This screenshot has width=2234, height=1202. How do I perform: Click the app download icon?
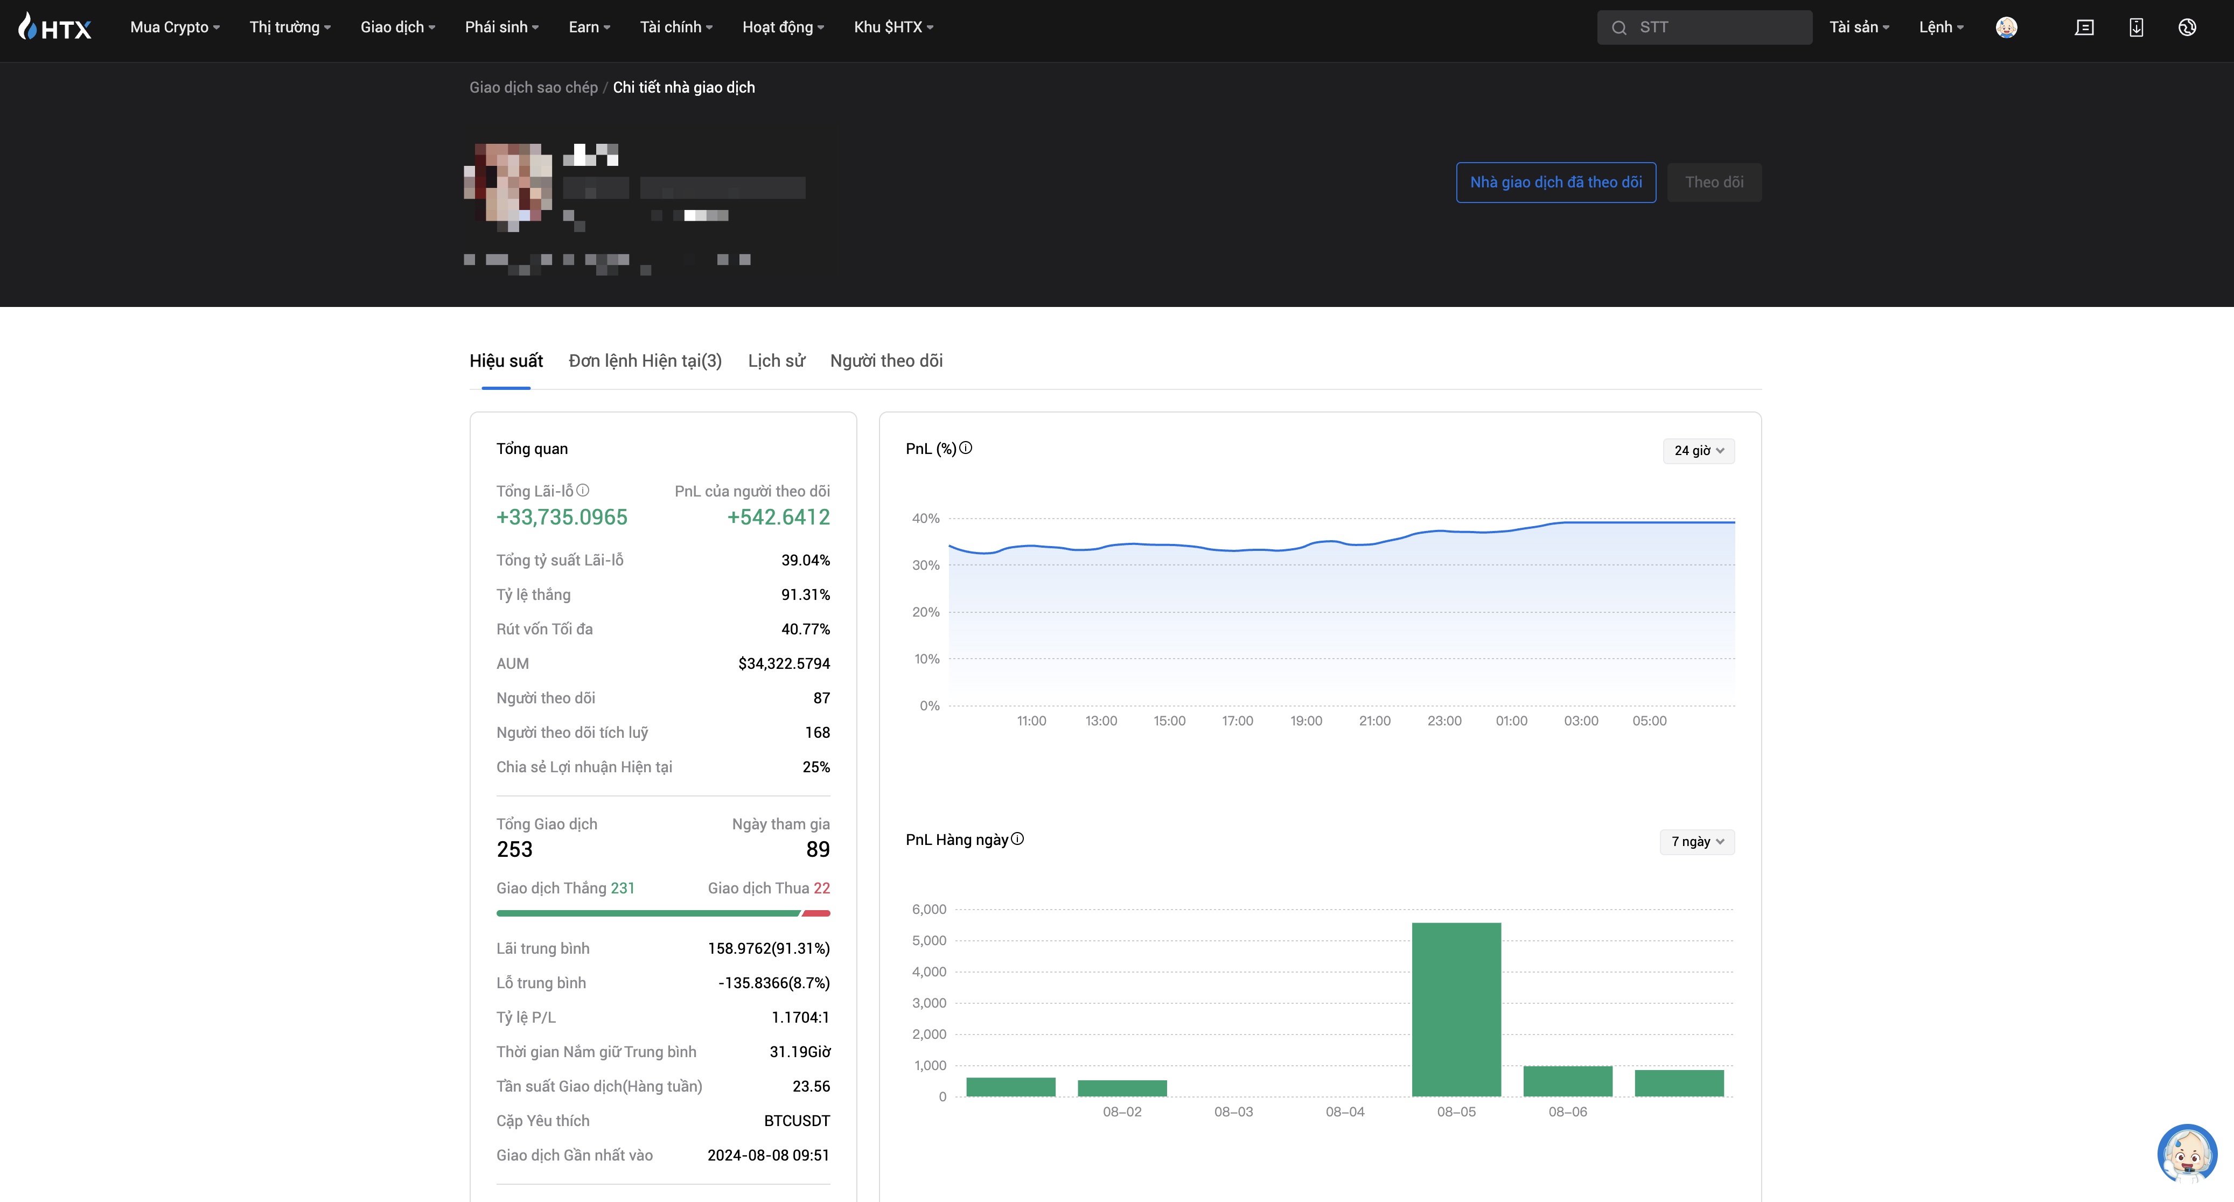[x=2136, y=27]
